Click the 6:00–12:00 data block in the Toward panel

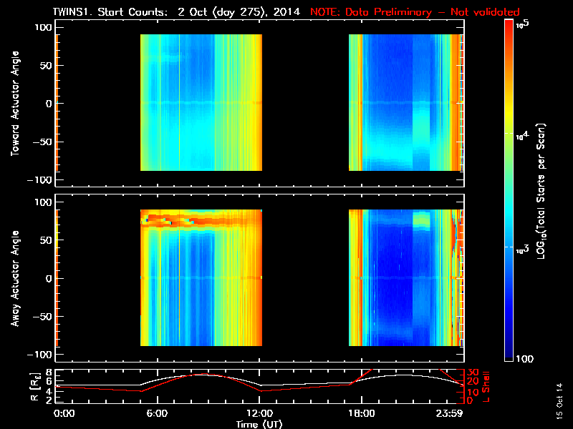click(201, 102)
